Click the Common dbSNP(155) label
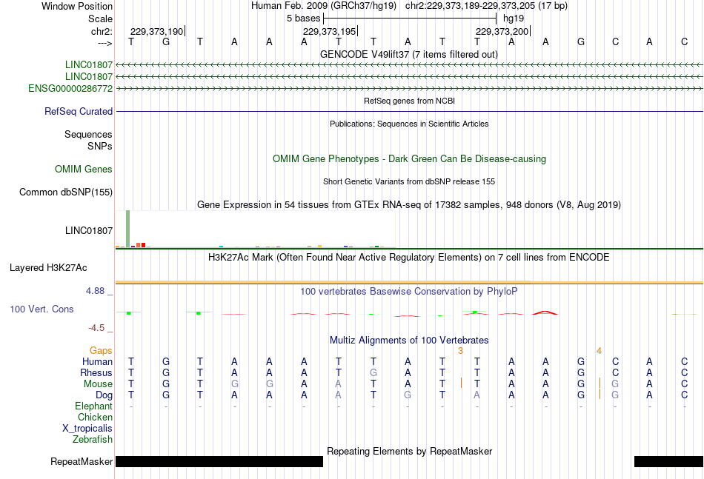 pyautogui.click(x=66, y=192)
